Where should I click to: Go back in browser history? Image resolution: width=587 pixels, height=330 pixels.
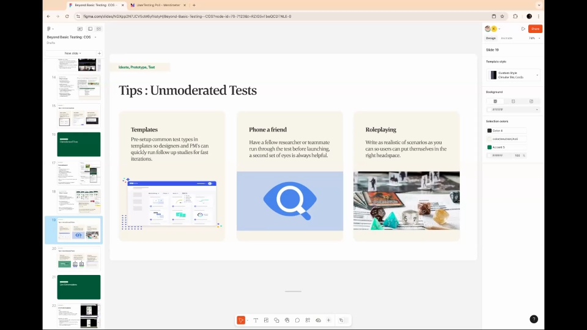(x=49, y=16)
